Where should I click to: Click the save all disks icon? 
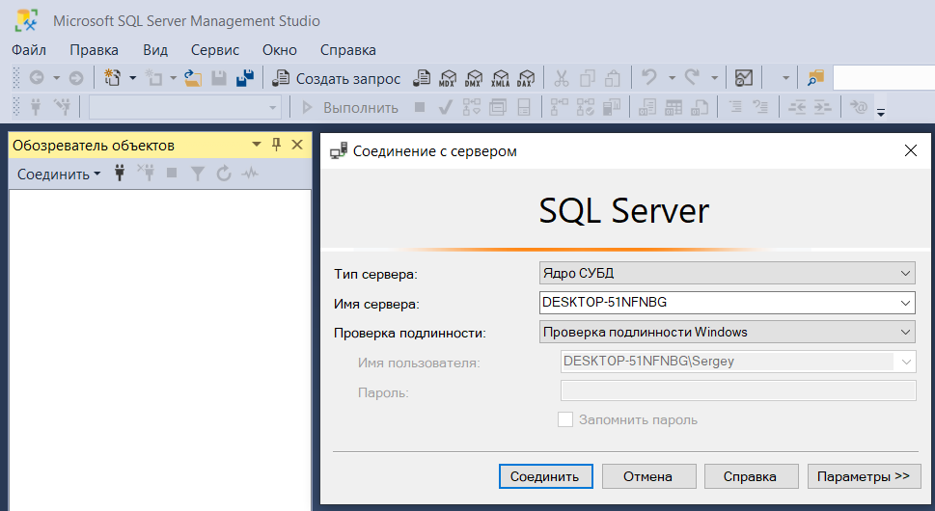pyautogui.click(x=245, y=78)
